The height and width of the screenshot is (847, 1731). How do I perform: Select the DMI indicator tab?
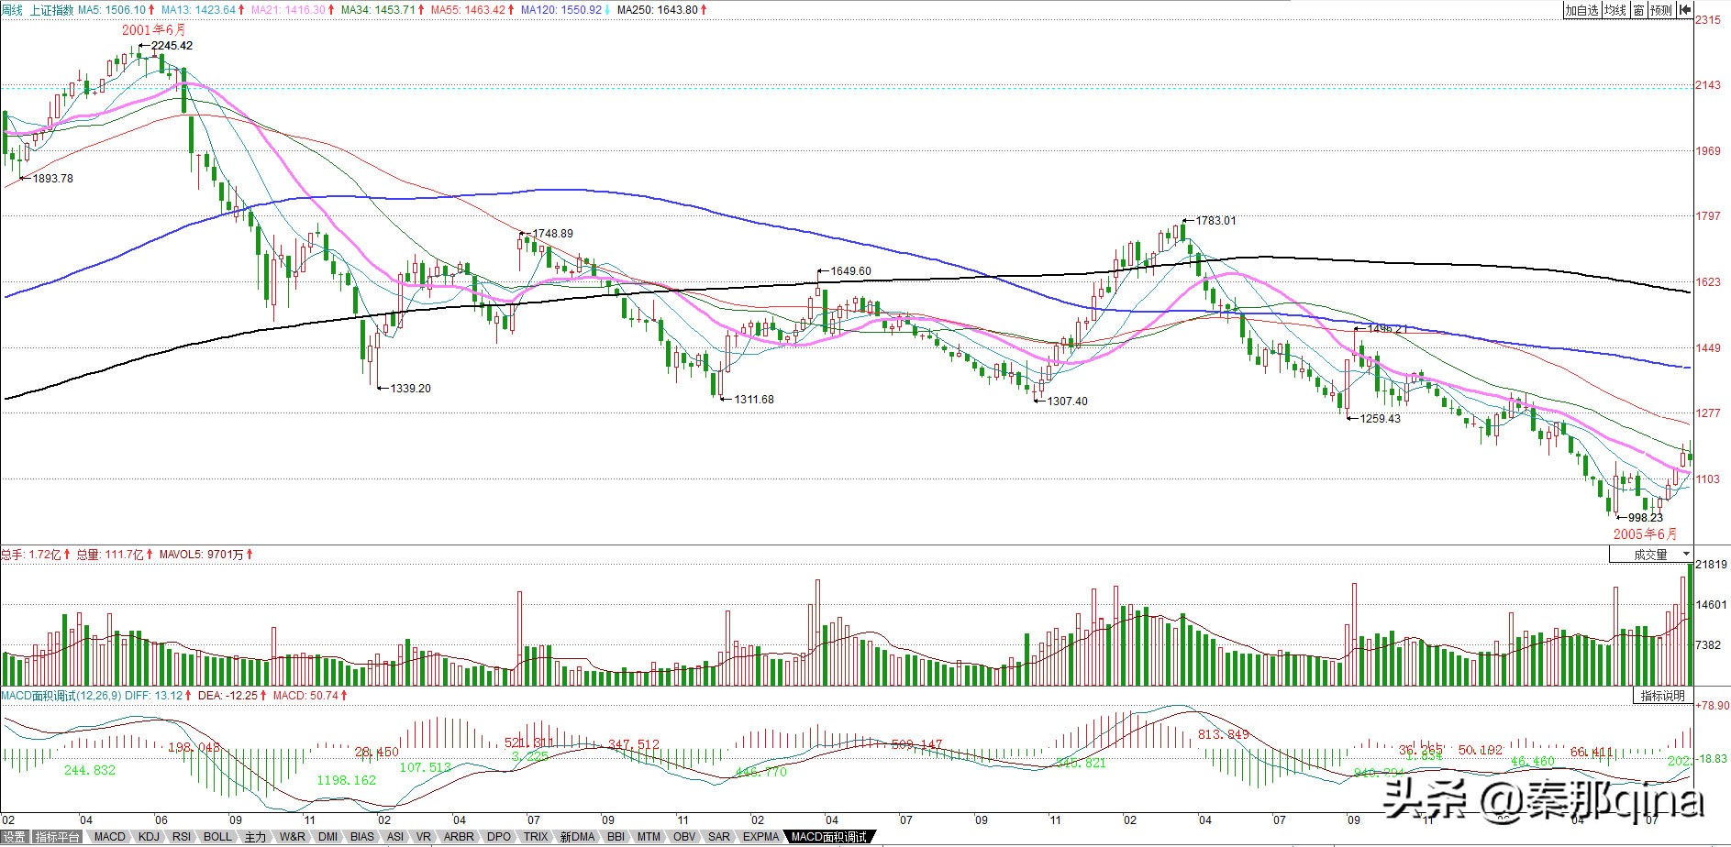point(327,837)
